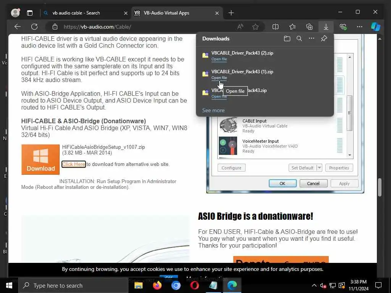The height and width of the screenshot is (293, 391).
Task: Click the device list scroll down arrow
Action: (x=350, y=155)
